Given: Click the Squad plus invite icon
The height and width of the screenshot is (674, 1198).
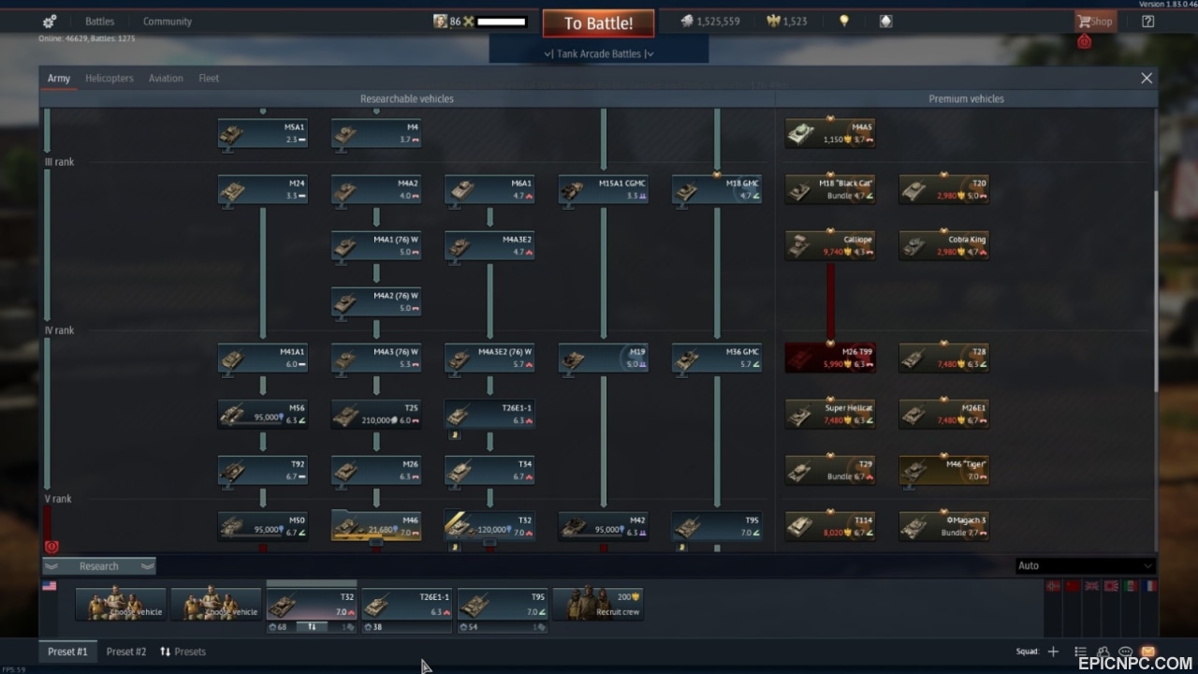Looking at the screenshot, I should click(1053, 652).
